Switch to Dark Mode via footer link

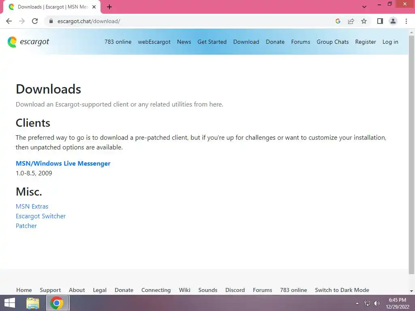pyautogui.click(x=342, y=290)
